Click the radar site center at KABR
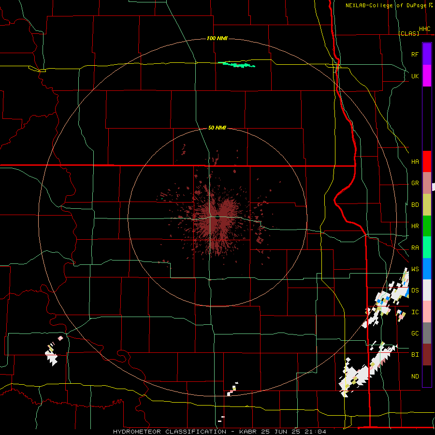The image size is (435, 435). click(217, 217)
